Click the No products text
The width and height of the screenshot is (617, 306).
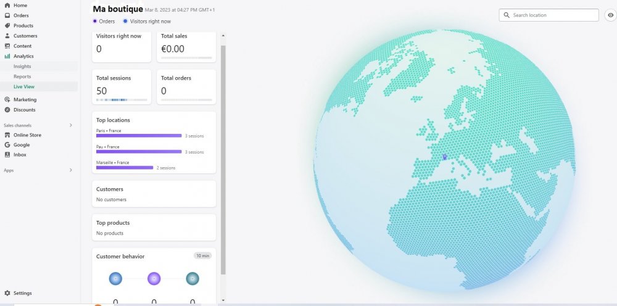pyautogui.click(x=110, y=233)
